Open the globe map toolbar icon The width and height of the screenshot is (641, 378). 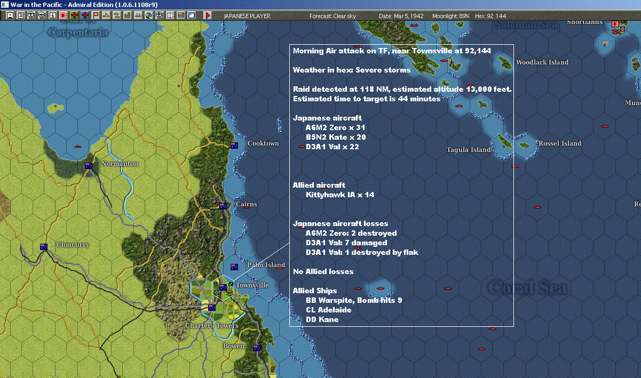coord(148,15)
